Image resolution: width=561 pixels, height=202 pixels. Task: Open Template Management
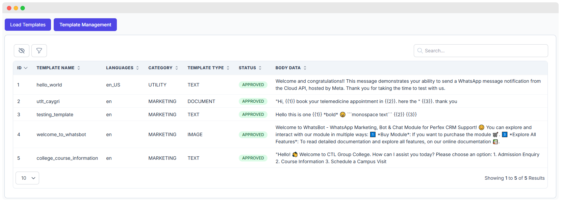coord(85,25)
